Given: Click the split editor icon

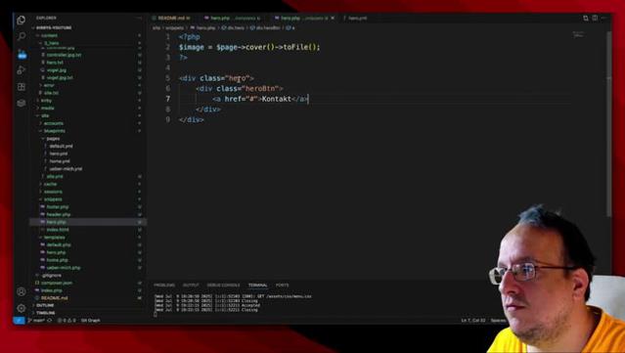Looking at the screenshot, I should point(595,18).
